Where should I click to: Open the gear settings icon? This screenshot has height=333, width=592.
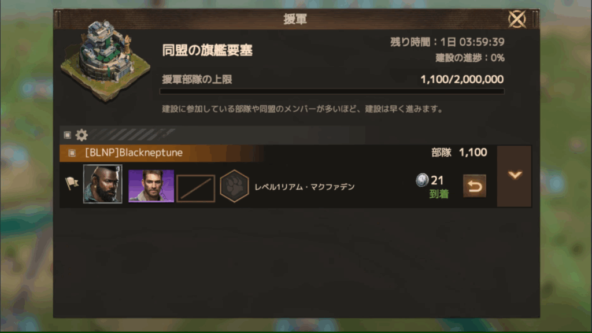click(82, 135)
